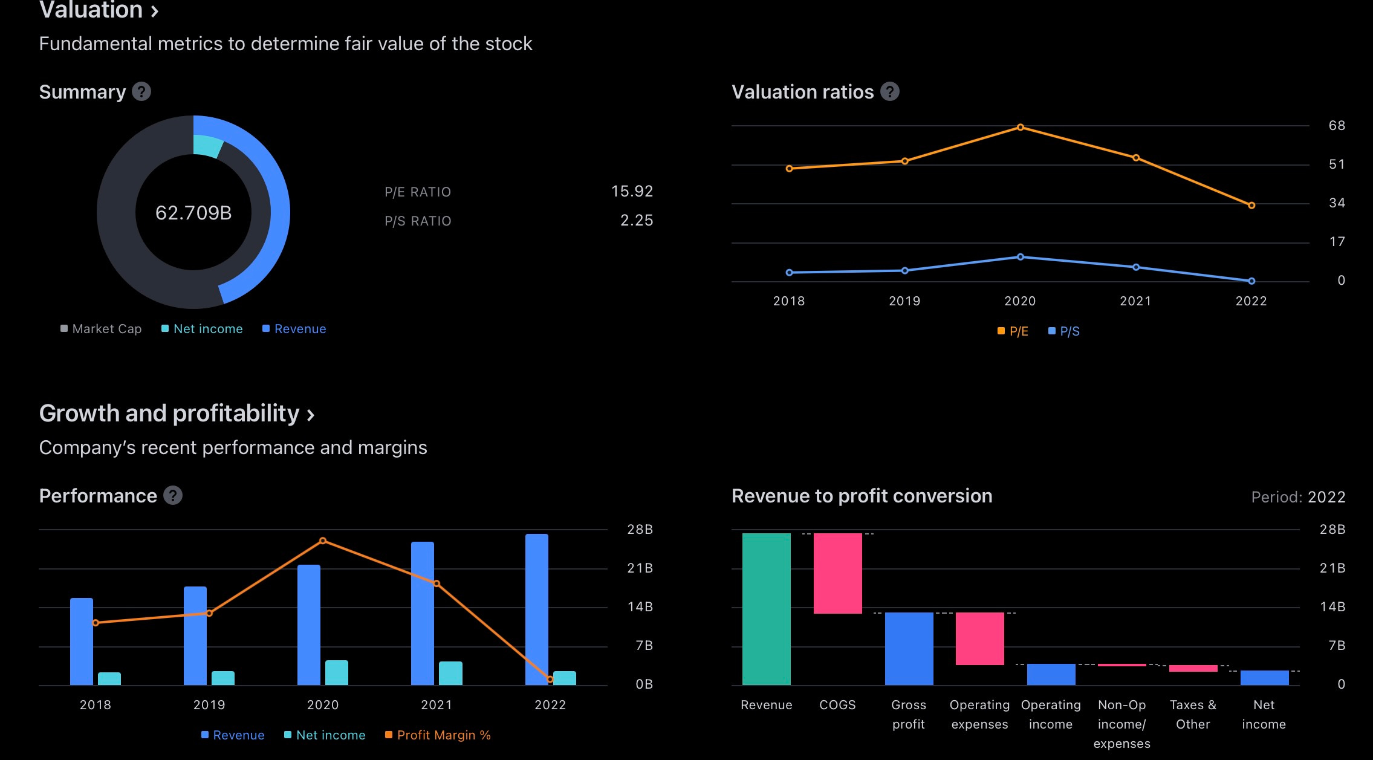The width and height of the screenshot is (1373, 760).
Task: Toggle Profit Margin % legend in Performance
Action: pyautogui.click(x=438, y=735)
